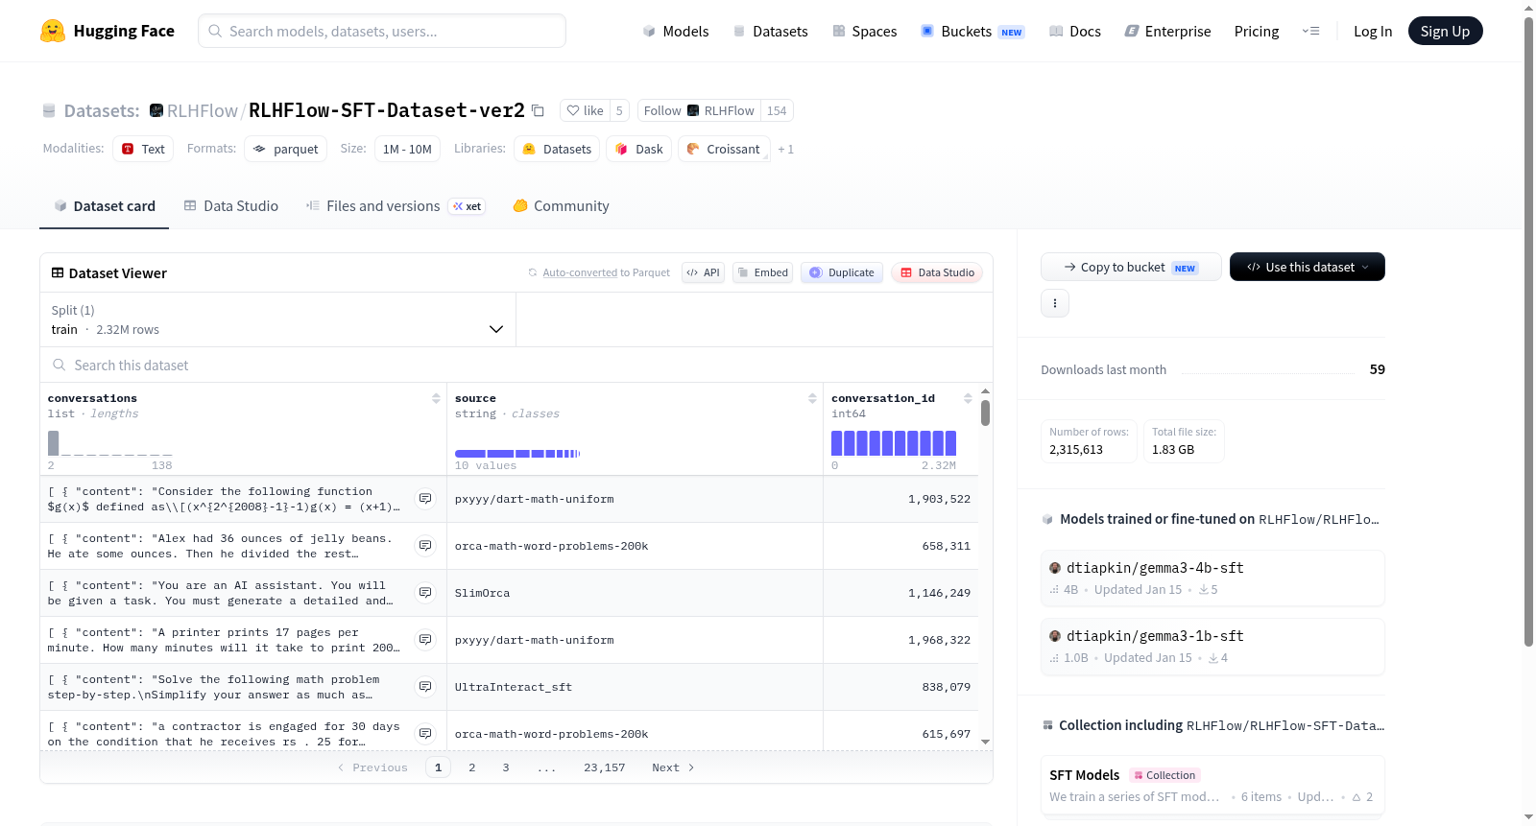The width and height of the screenshot is (1536, 826).
Task: Expand the Split train dropdown
Action: point(278,319)
